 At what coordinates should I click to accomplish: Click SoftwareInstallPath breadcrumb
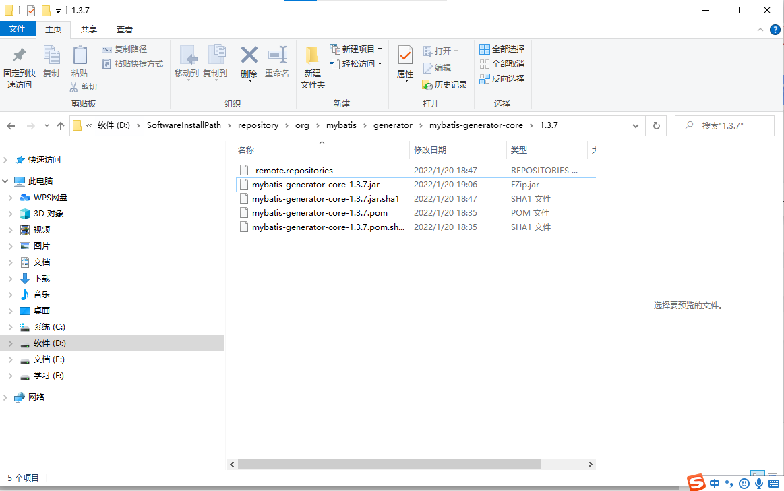coord(184,125)
